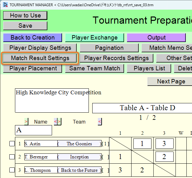Click Back to the Future team field
This screenshot has height=178, width=192.
click(x=79, y=170)
